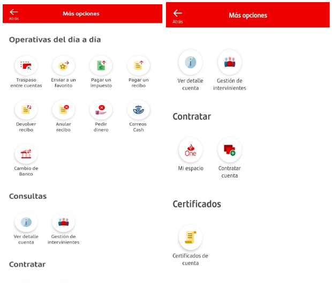Tap the Enviar a un favorito icon
The image size is (332, 288).
(63, 67)
